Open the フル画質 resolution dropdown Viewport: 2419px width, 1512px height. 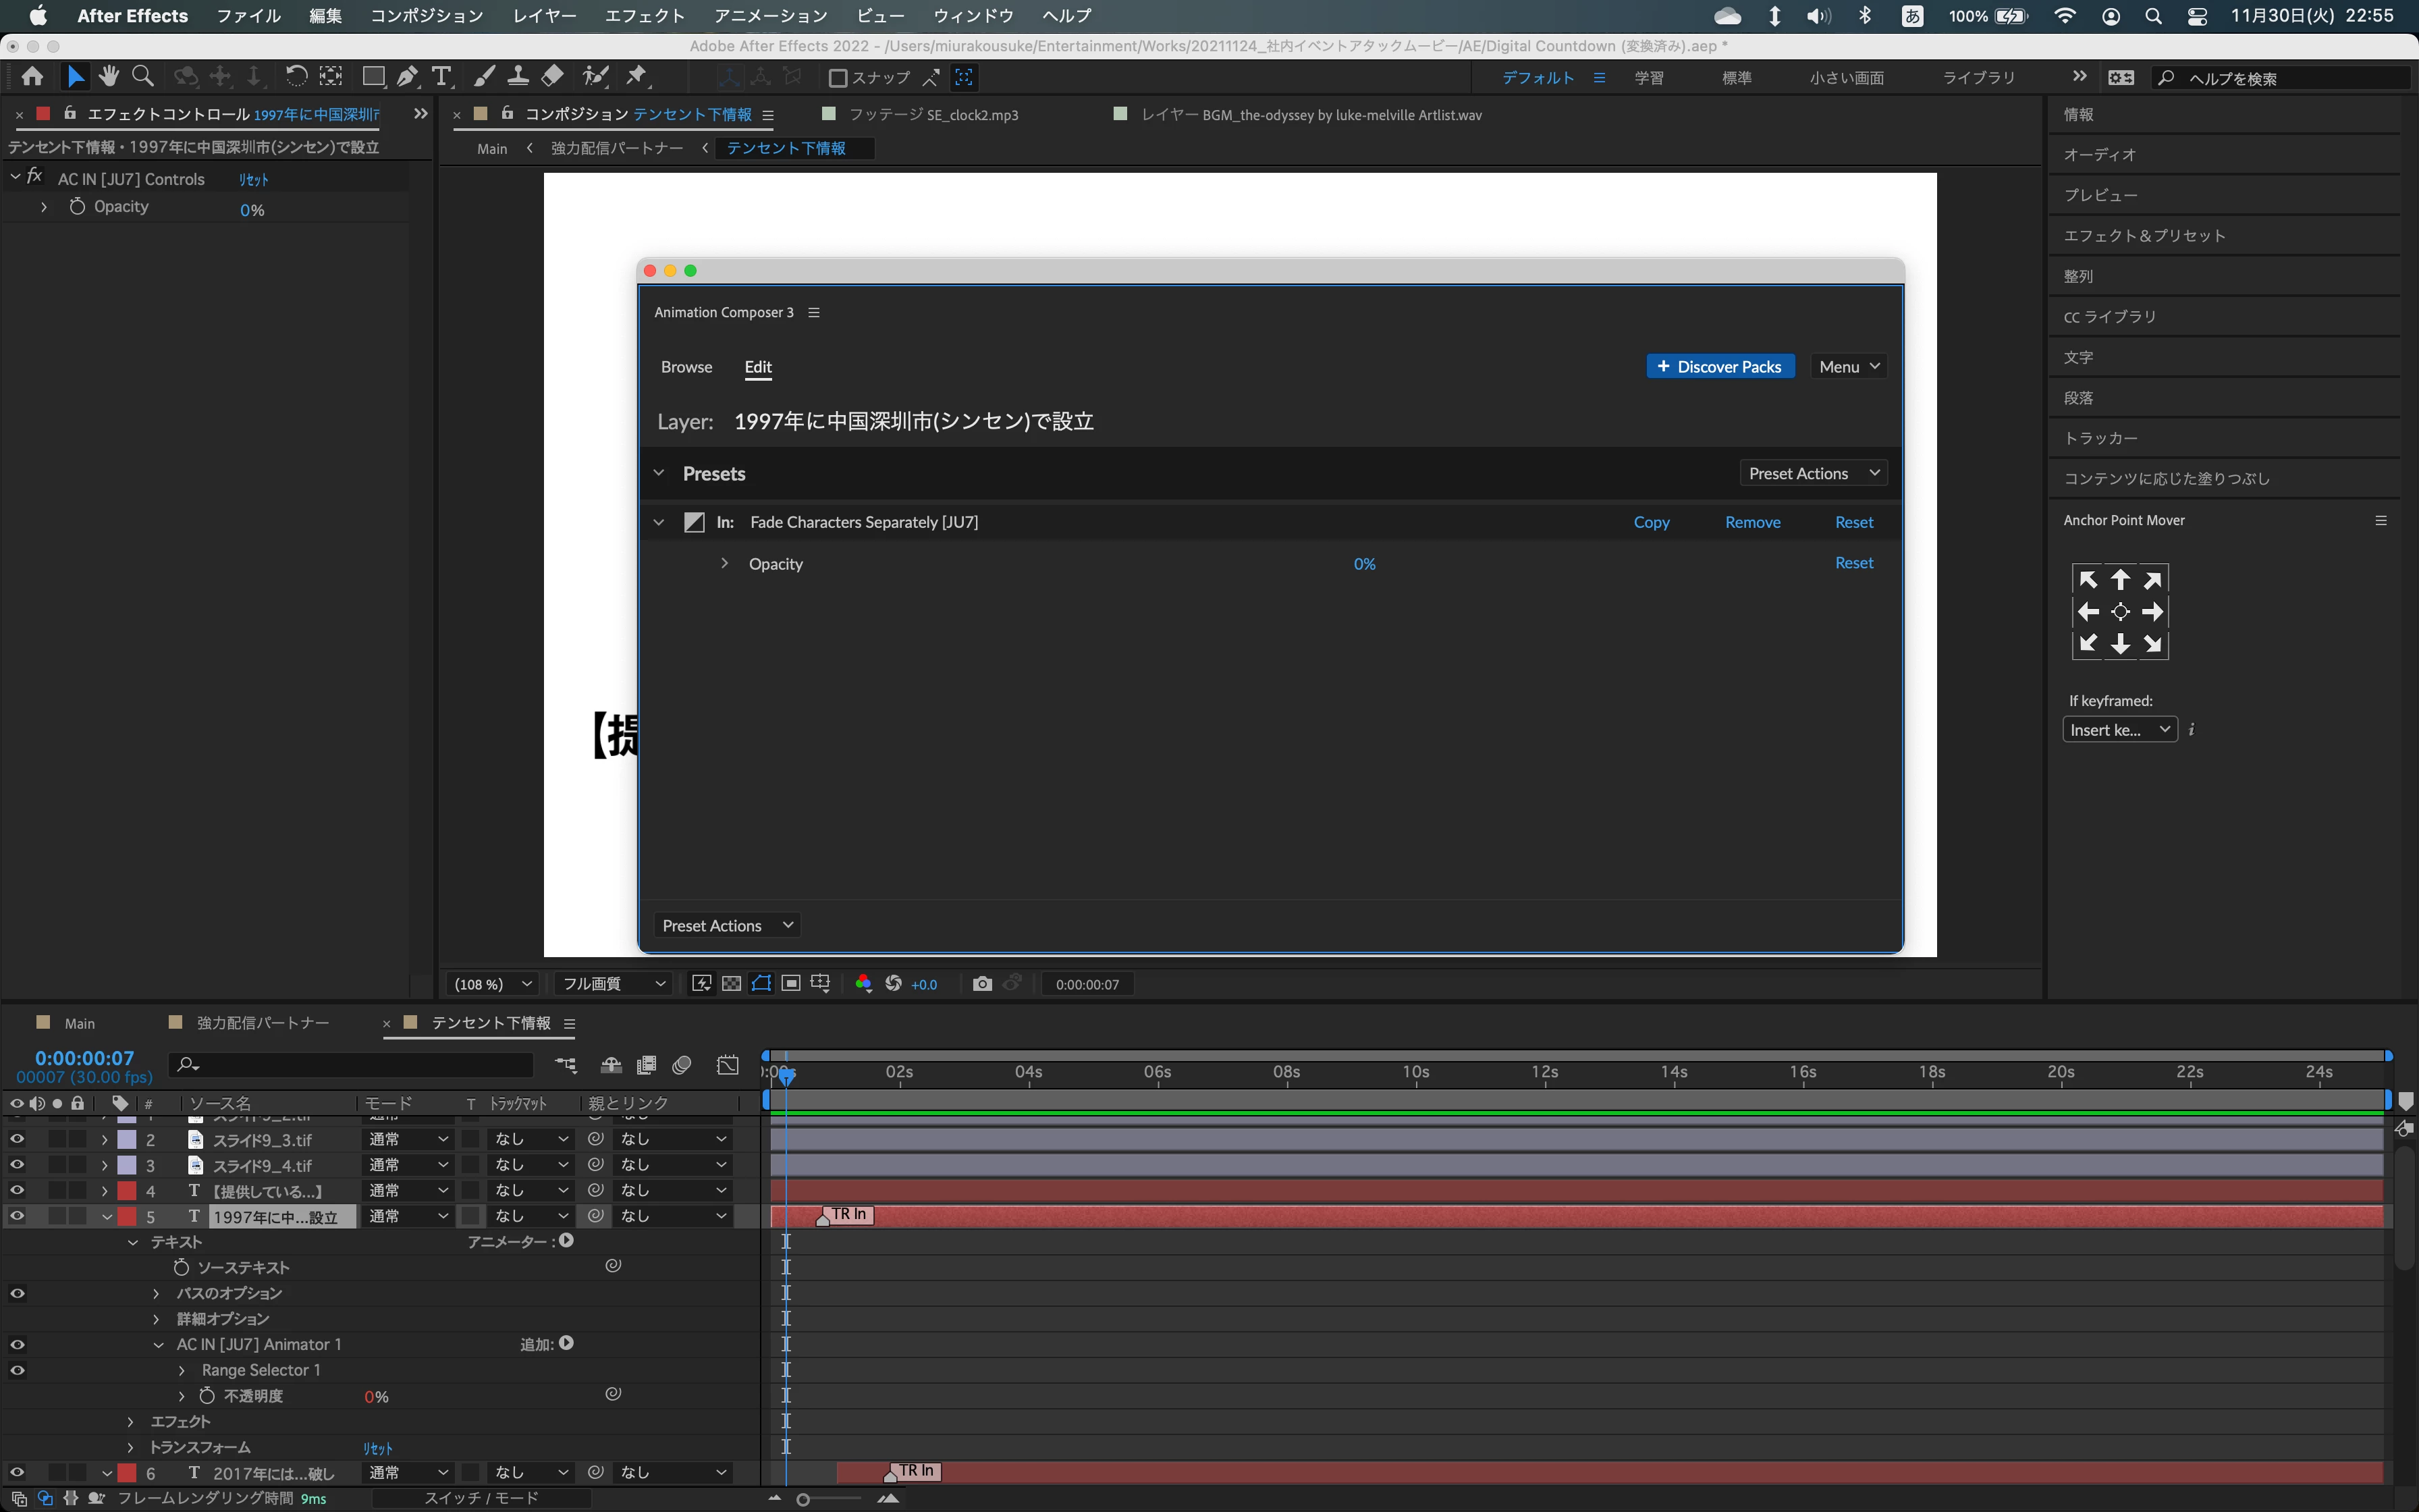click(x=611, y=984)
